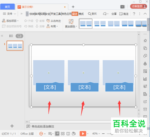150x137 pixels.
Task: Click the 查找 search button
Action: tap(92, 14)
